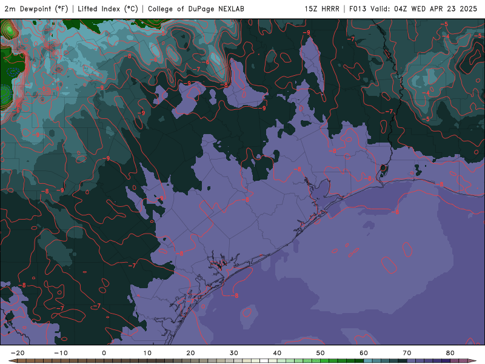Click the 80 label on the color scale
Image resolution: width=485 pixels, height=364 pixels.
(450, 353)
